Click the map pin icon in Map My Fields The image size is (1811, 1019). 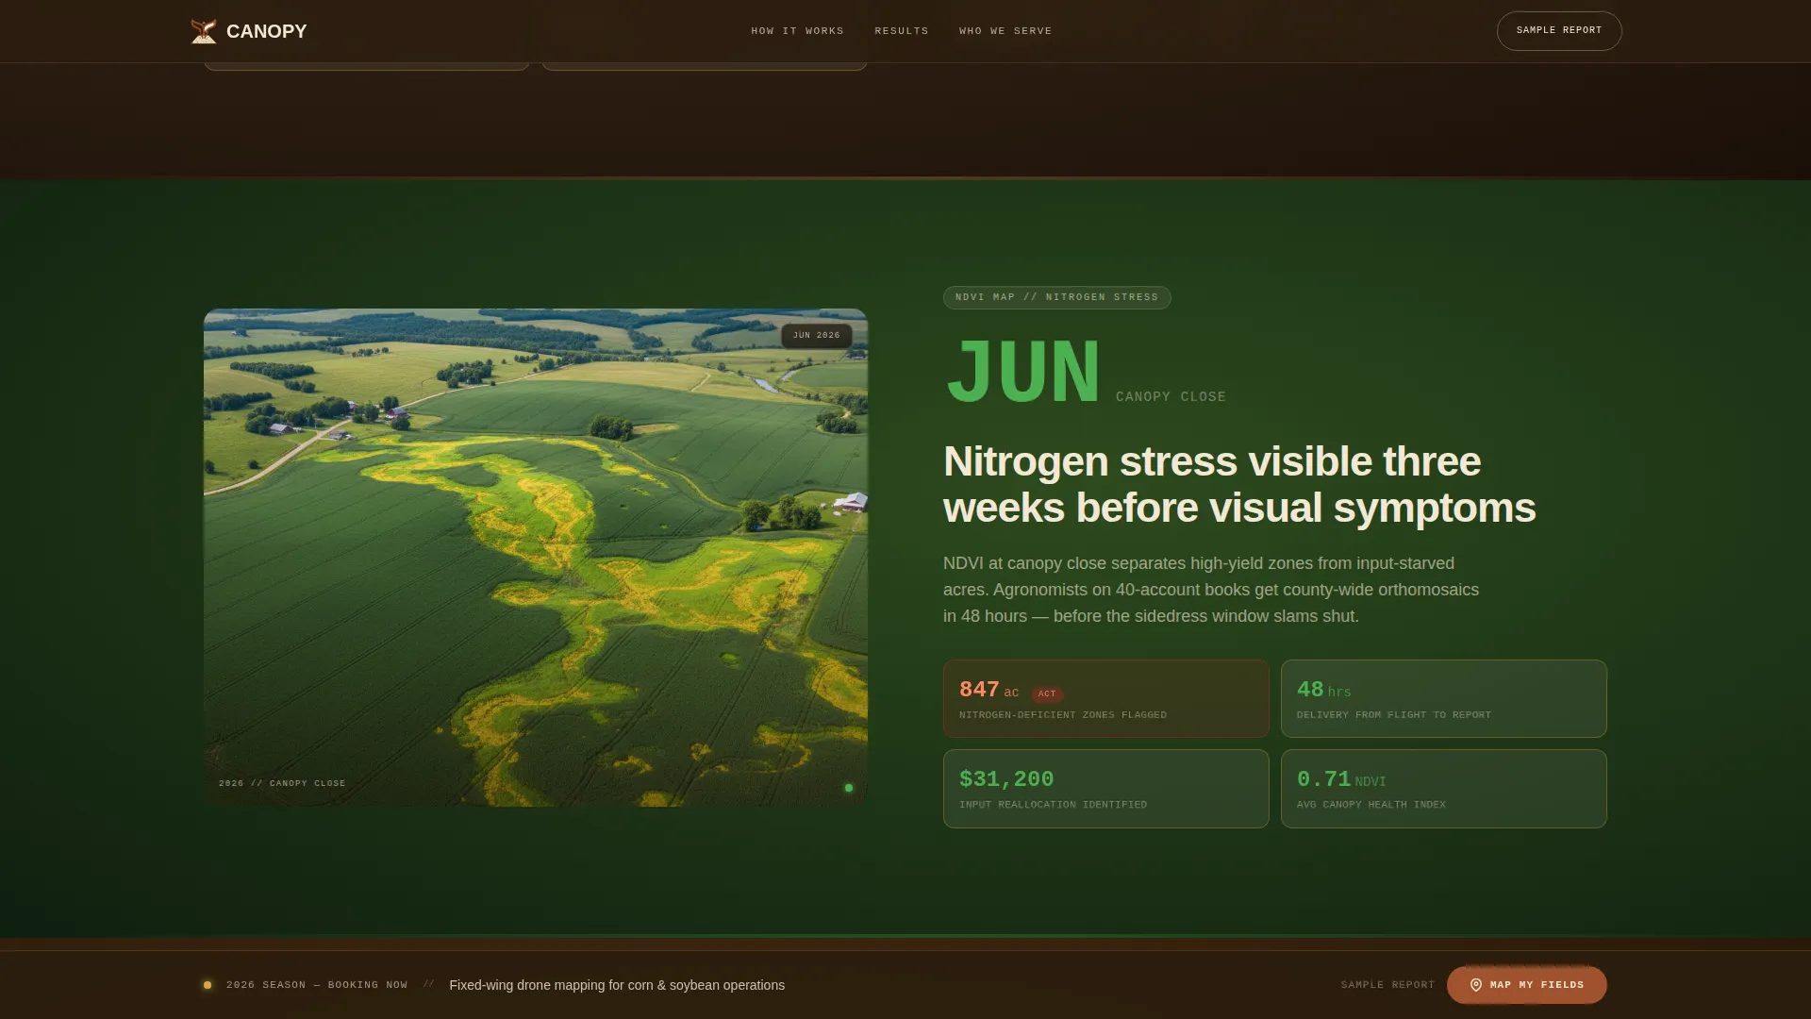pos(1476,984)
